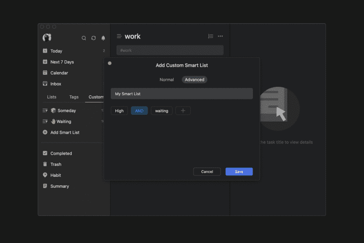
Task: Click the Calendar grid icon
Action: tap(45, 72)
